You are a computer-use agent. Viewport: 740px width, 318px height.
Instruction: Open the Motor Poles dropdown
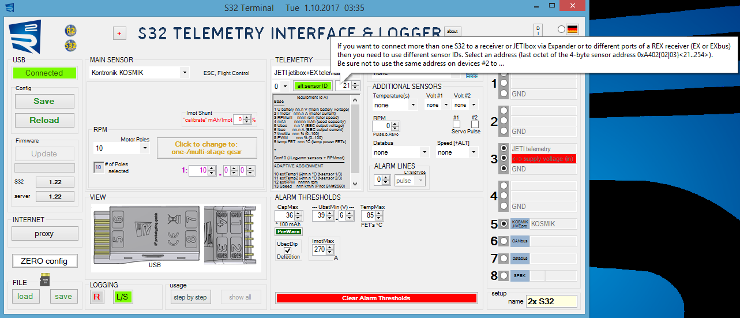click(121, 148)
